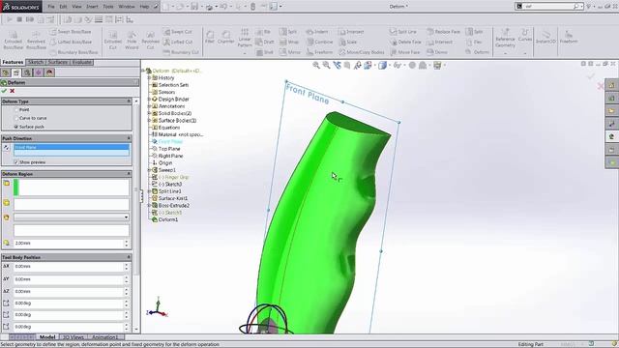
Task: Accept the Deform feature with green checkmark
Action: (x=4, y=91)
